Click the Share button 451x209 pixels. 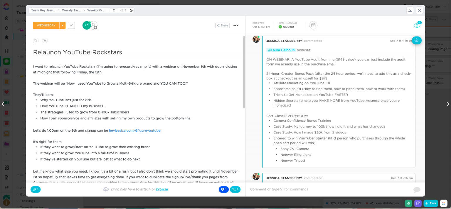pos(222,25)
